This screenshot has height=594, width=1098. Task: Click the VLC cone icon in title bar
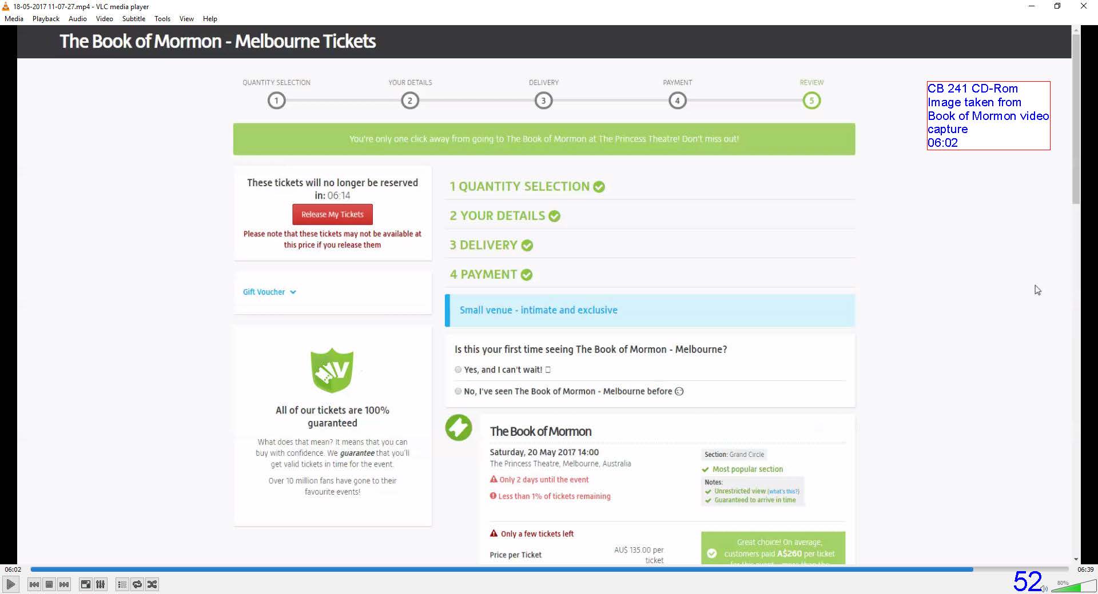[6, 6]
